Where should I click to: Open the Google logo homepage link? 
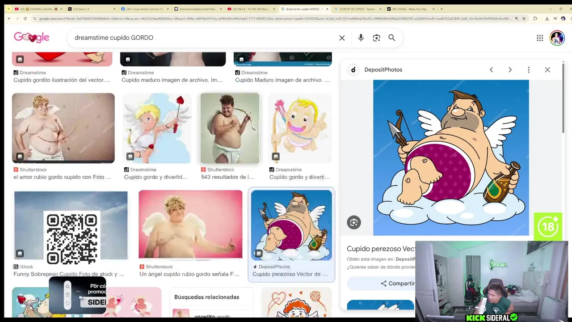31,38
